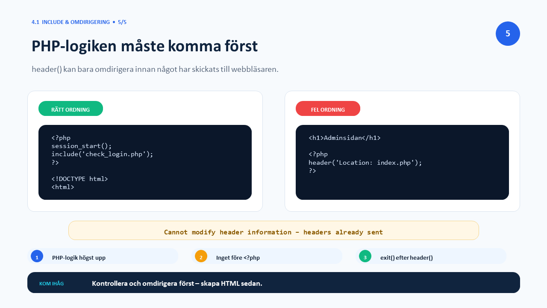Image resolution: width=547 pixels, height=308 pixels.
Task: Click the header('Location: index.php'); code line
Action: (365, 163)
